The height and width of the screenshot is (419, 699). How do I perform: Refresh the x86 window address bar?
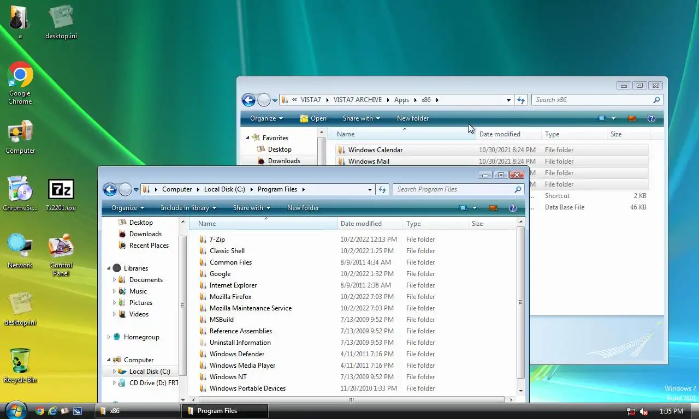tap(520, 100)
